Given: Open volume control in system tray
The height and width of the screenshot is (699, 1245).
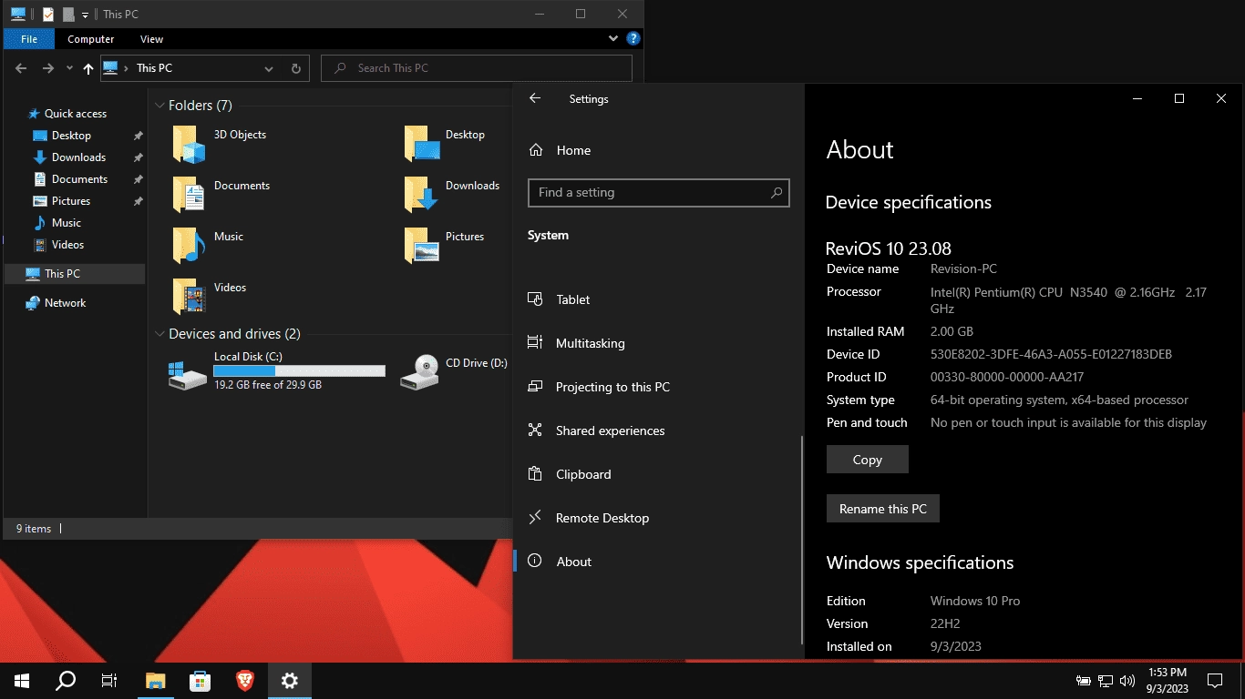Looking at the screenshot, I should point(1127,680).
